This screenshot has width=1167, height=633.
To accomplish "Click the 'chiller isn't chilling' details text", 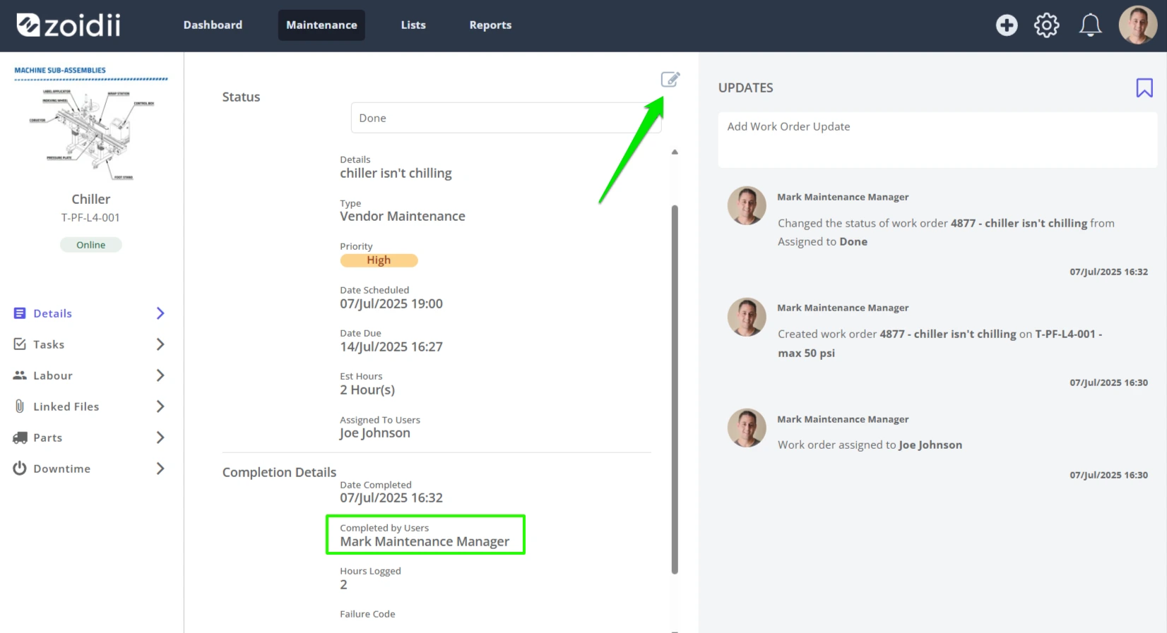I will [396, 174].
